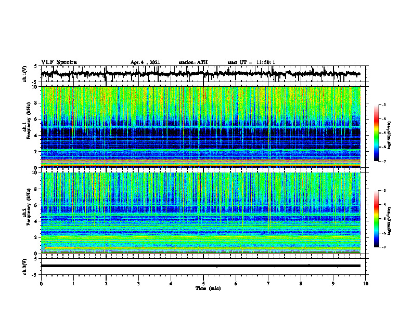Select the date text "Apr. 4 , 2021"
This screenshot has height=318, width=412.
(145, 62)
